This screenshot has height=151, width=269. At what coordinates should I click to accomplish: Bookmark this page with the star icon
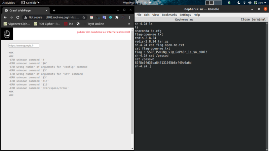tap(84, 17)
